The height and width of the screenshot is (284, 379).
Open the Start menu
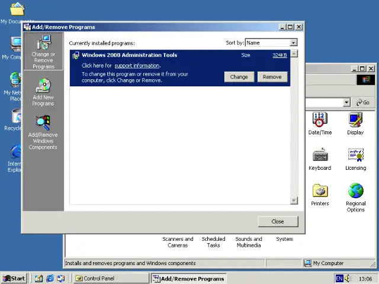coord(14,279)
